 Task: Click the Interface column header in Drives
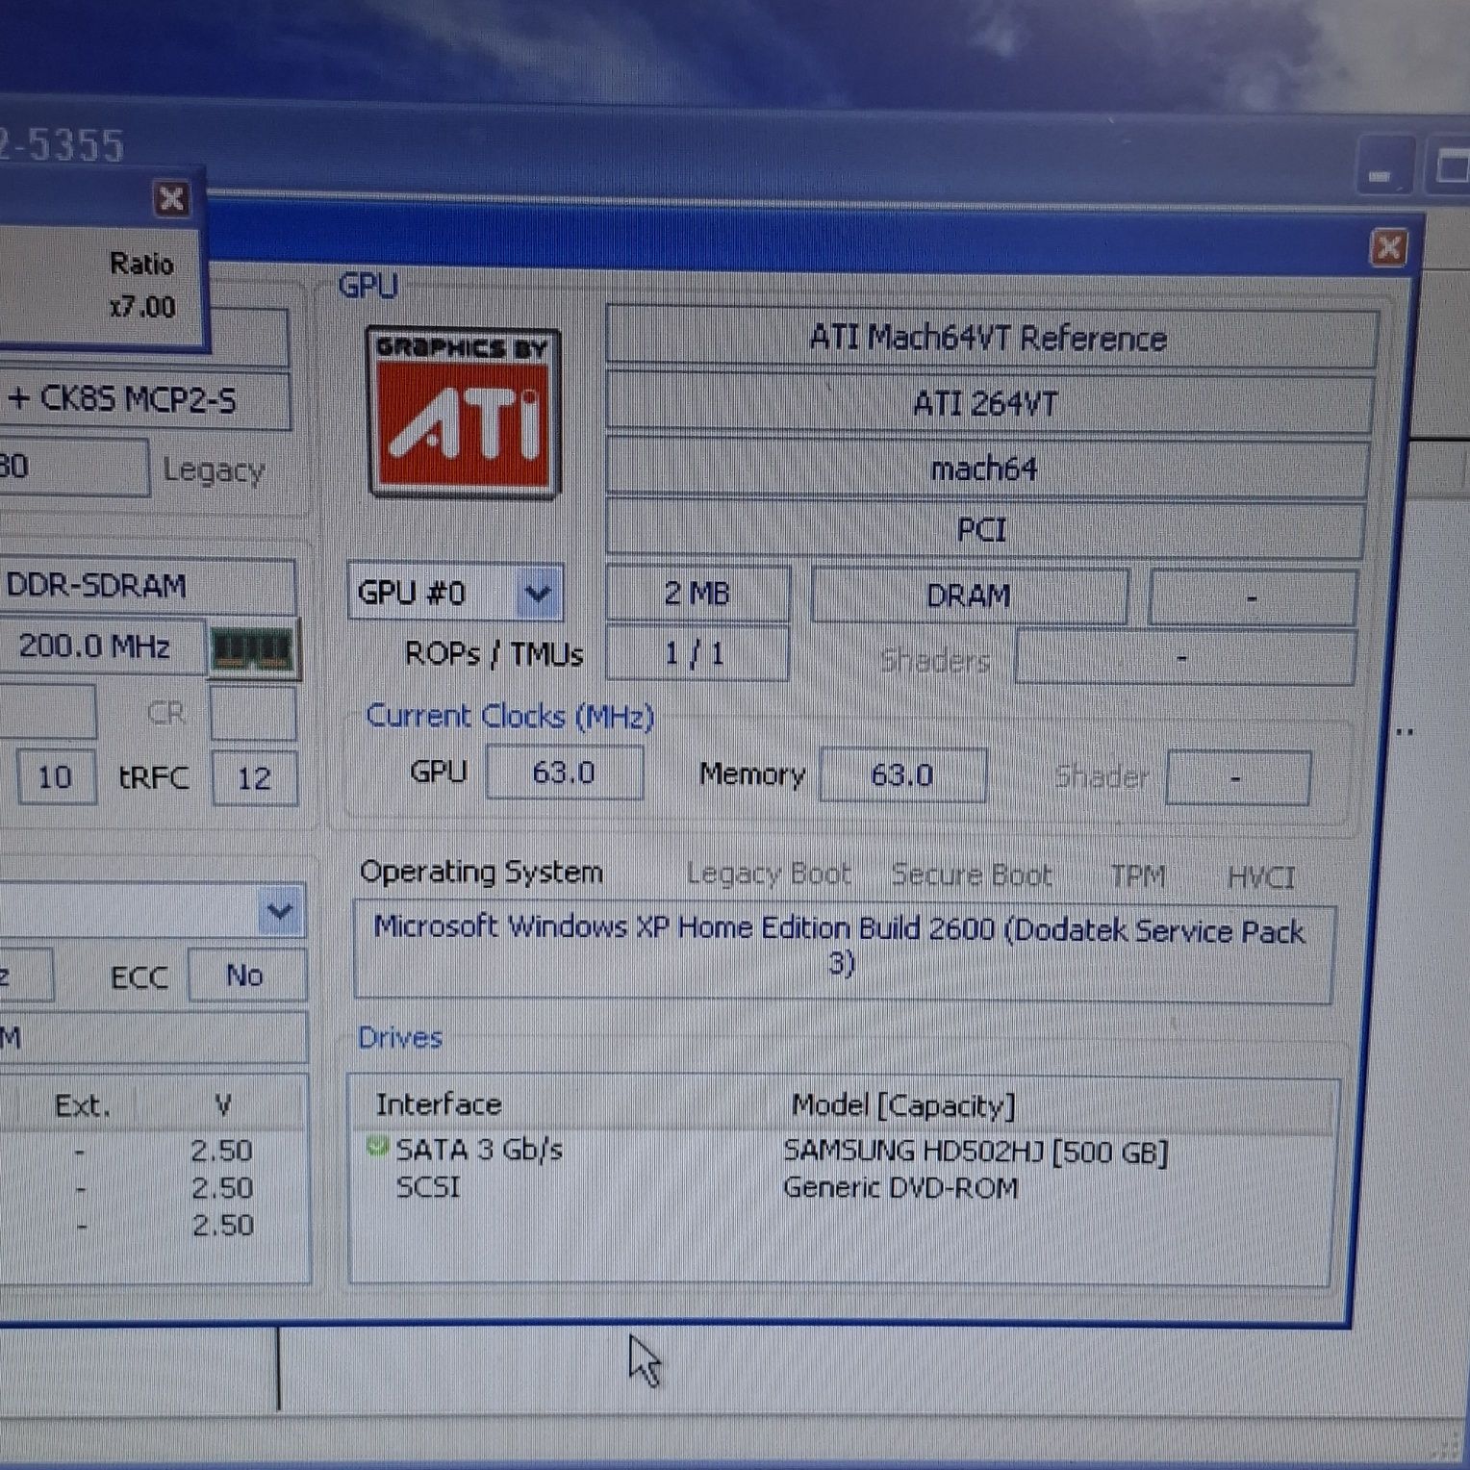[x=439, y=1103]
